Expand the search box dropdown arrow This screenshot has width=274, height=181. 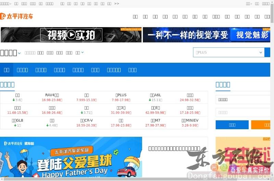click(x=261, y=52)
